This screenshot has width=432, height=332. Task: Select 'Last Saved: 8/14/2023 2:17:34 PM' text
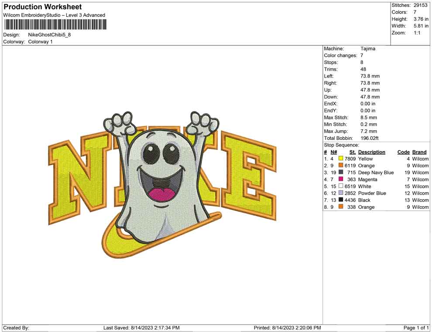tap(141, 328)
